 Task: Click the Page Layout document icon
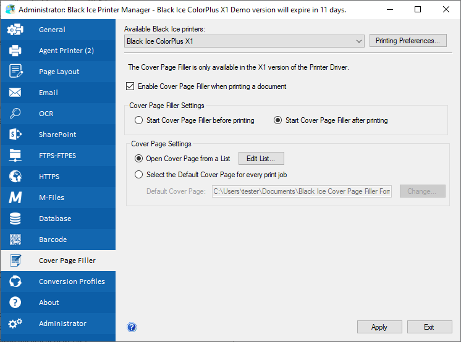15,71
